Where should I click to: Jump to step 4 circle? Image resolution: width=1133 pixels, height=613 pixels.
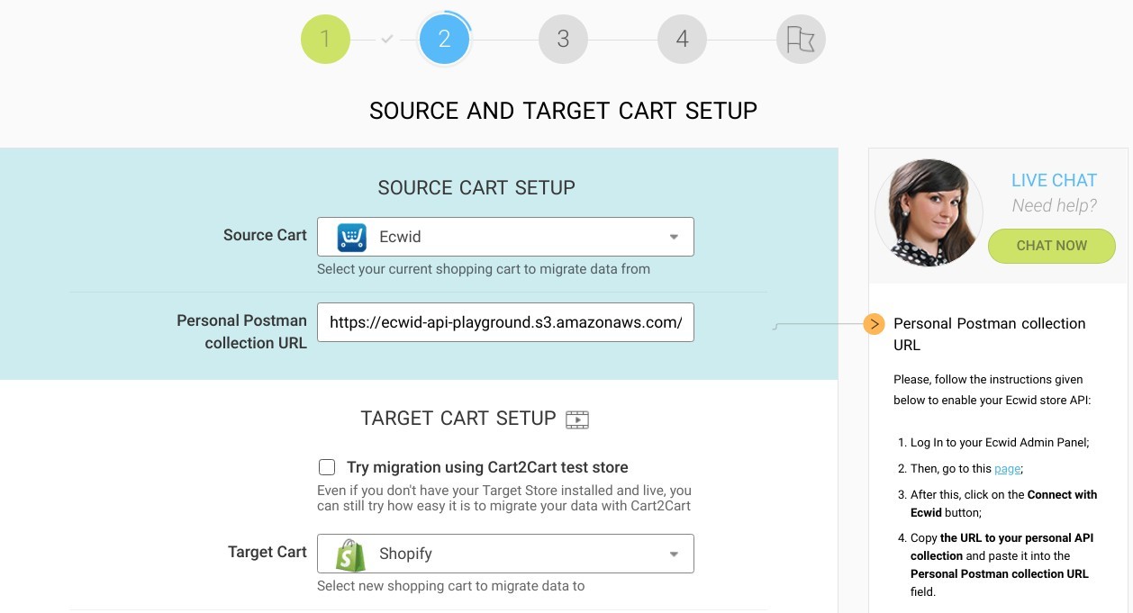(x=682, y=40)
